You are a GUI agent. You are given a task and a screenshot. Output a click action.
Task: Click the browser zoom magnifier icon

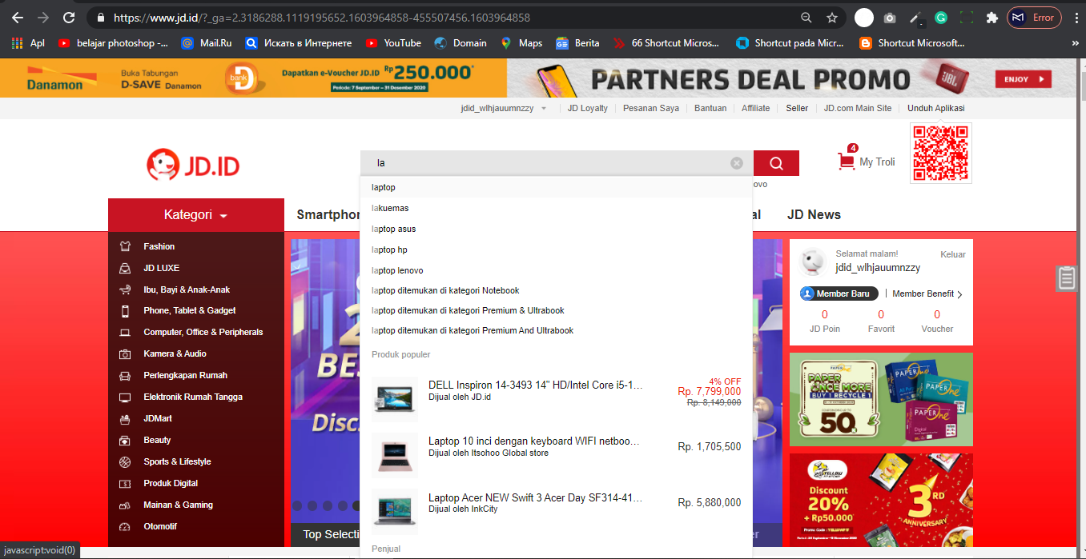pos(806,18)
